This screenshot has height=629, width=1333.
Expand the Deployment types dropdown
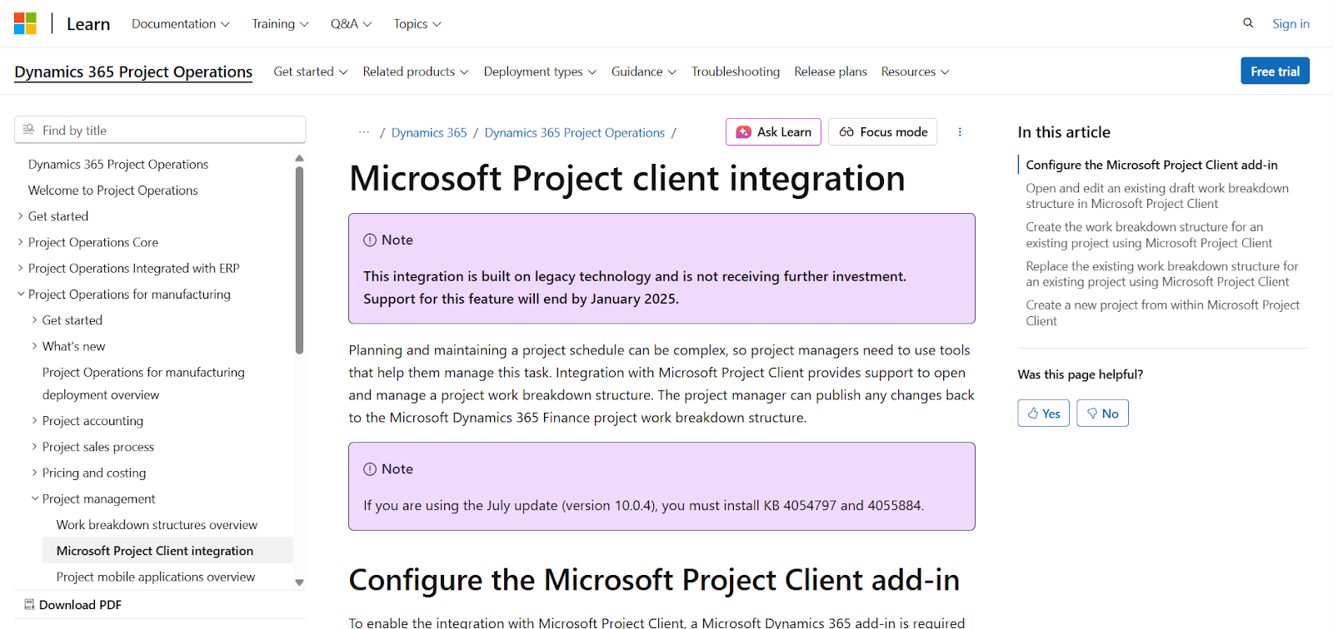(540, 72)
